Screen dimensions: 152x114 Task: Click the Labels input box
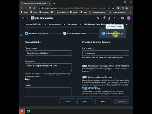(x=48, y=92)
